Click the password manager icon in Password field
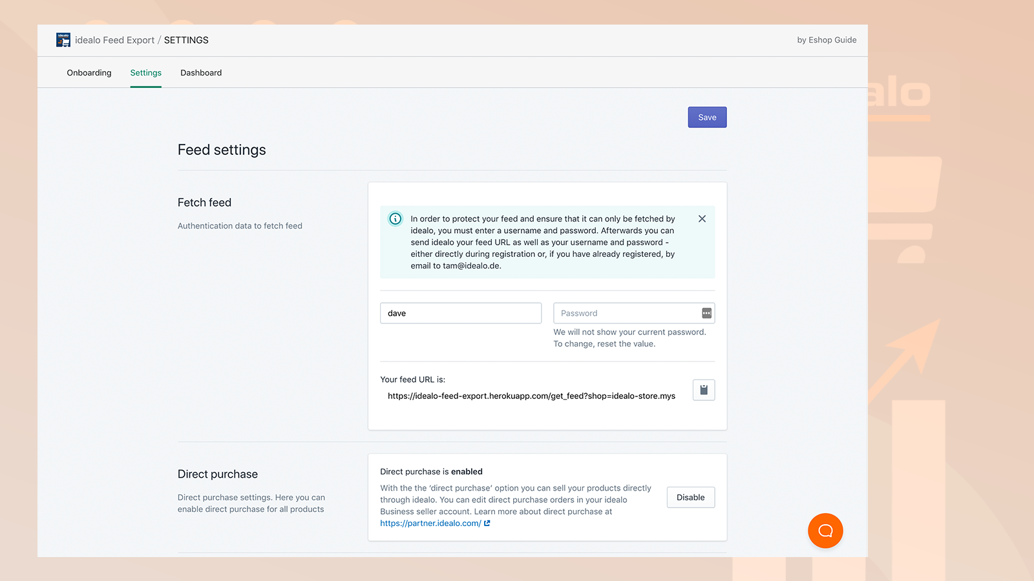Viewport: 1034px width, 581px height. tap(706, 313)
